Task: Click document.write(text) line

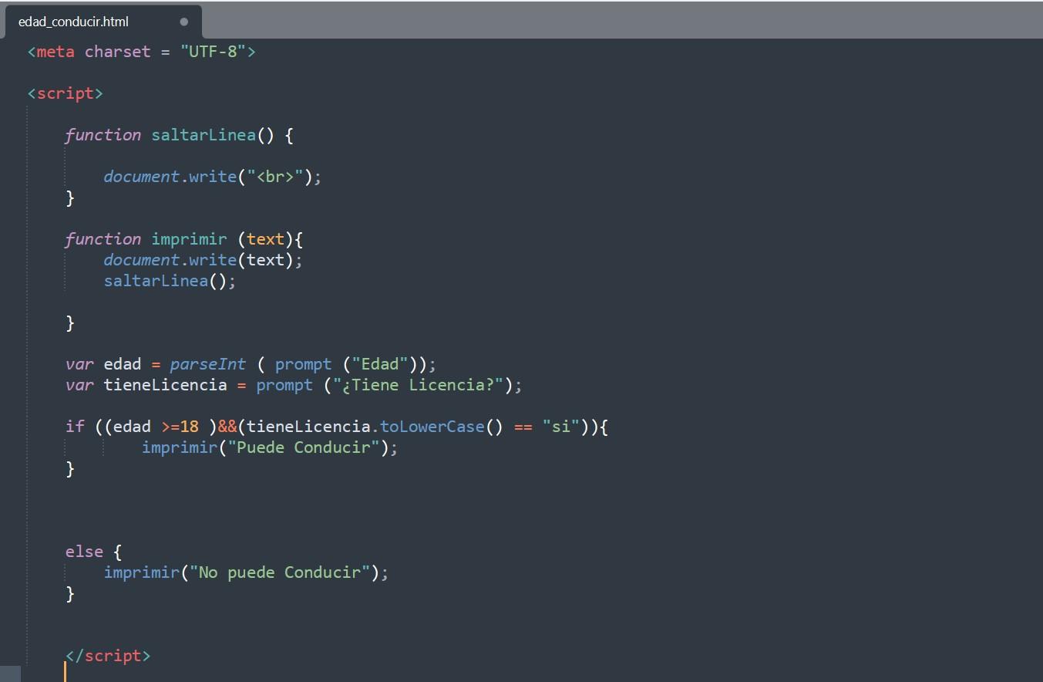Action: pyautogui.click(x=204, y=260)
